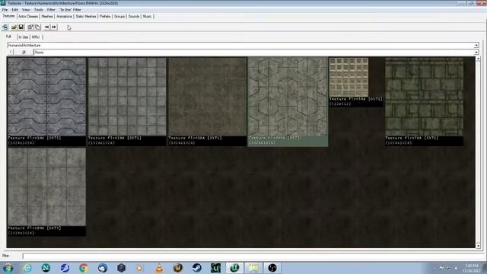Click the Texture Flr01HA [DXT1] label
The image size is (487, 274).
[x=34, y=138]
